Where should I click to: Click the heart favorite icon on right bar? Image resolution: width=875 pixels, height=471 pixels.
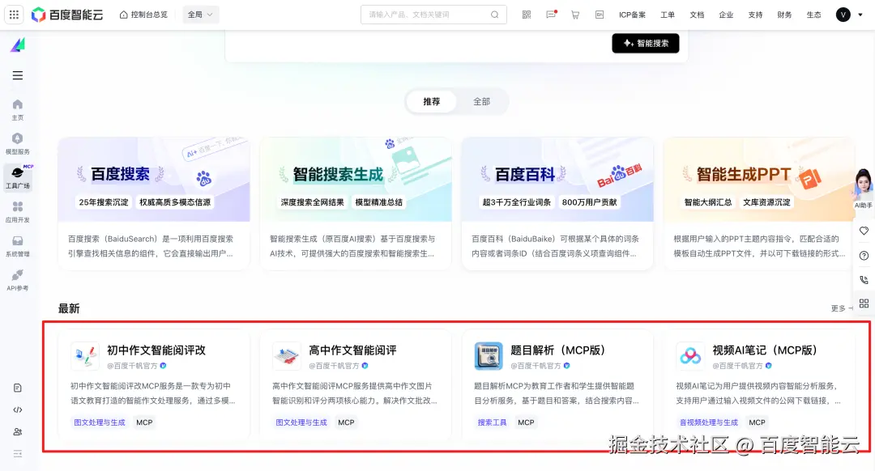864,231
